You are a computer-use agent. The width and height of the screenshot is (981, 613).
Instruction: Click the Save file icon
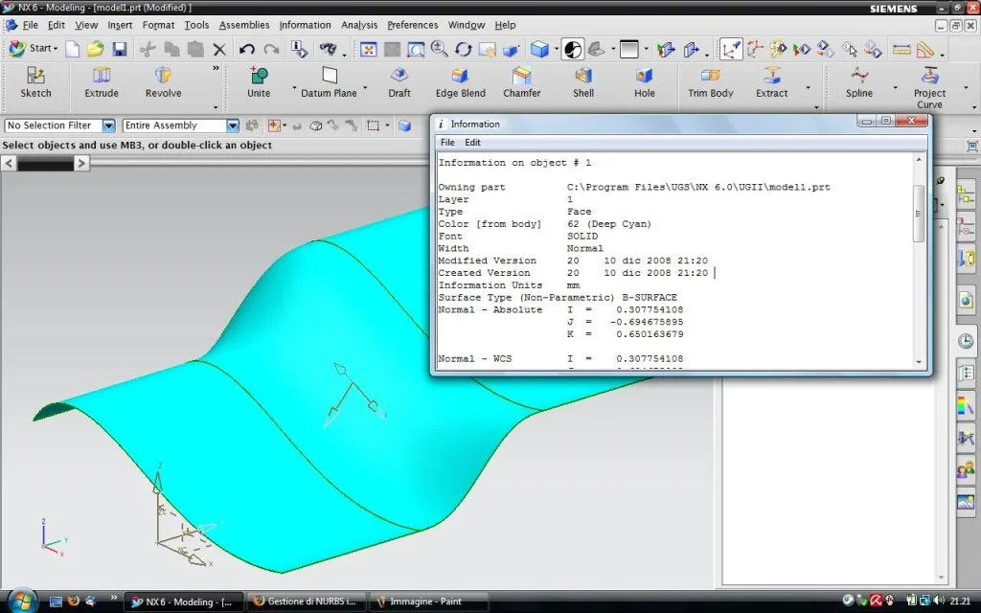(120, 49)
